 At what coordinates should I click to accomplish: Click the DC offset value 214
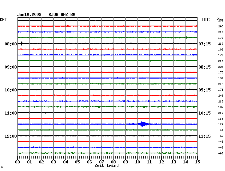(221, 61)
